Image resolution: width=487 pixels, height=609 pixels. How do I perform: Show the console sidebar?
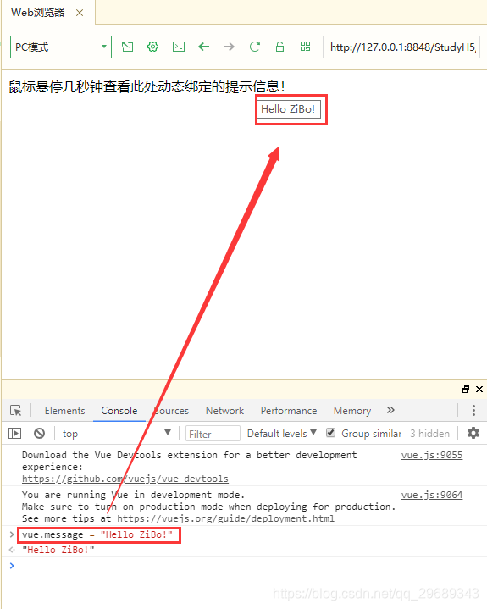(14, 433)
